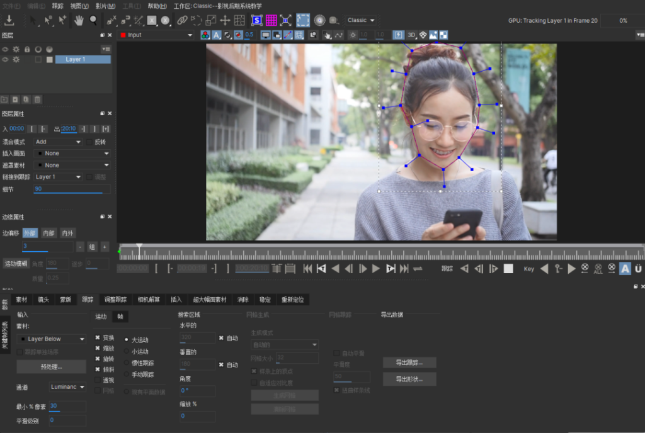Click the link/chain icon in toolbar
Screen dimensions: 645x433
(182, 20)
